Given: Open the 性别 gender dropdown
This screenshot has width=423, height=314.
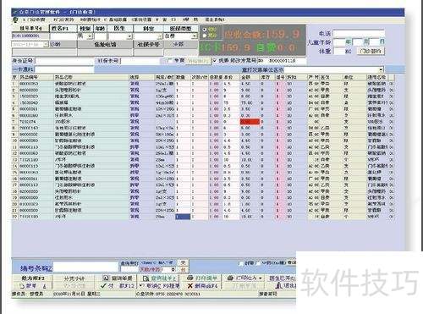Looking at the screenshot, I should click(x=90, y=36).
